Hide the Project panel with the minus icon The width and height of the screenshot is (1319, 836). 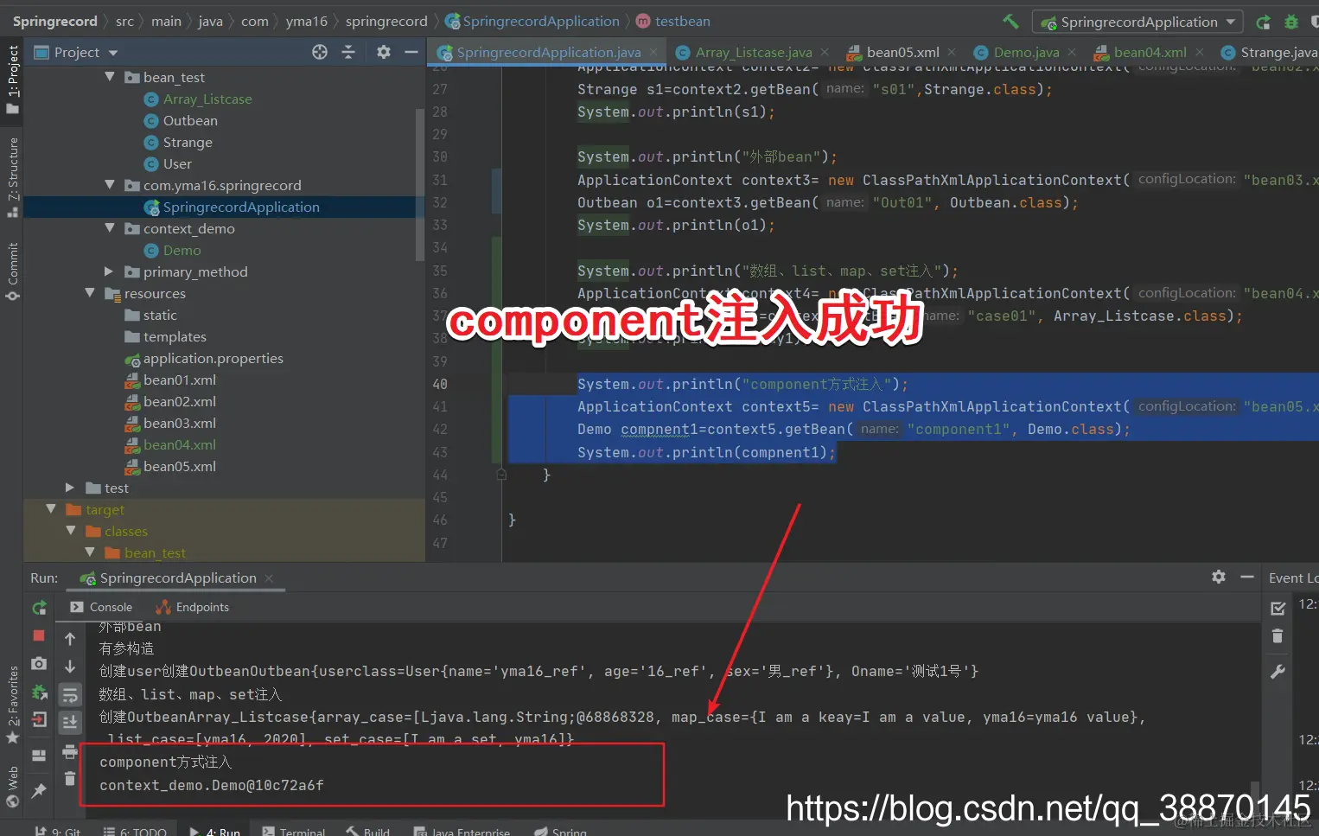click(x=411, y=52)
